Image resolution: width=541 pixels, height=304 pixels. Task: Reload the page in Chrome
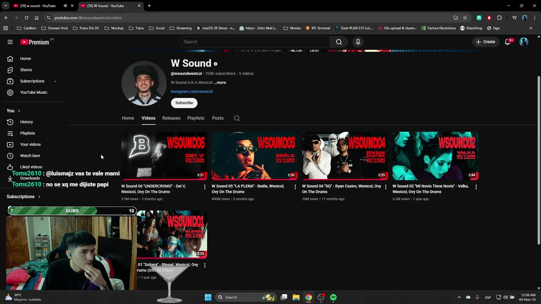[26, 18]
